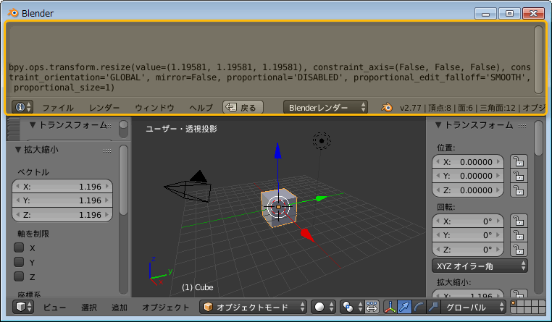The image size is (552, 322).
Task: Open the ビュー menu in 3D view
Action: [54, 308]
